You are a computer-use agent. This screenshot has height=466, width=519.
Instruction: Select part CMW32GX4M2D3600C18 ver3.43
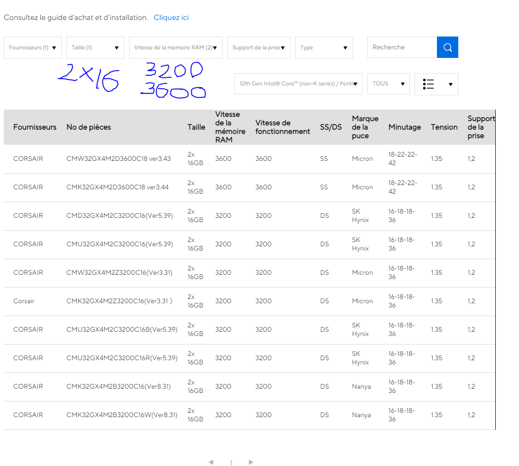click(119, 158)
